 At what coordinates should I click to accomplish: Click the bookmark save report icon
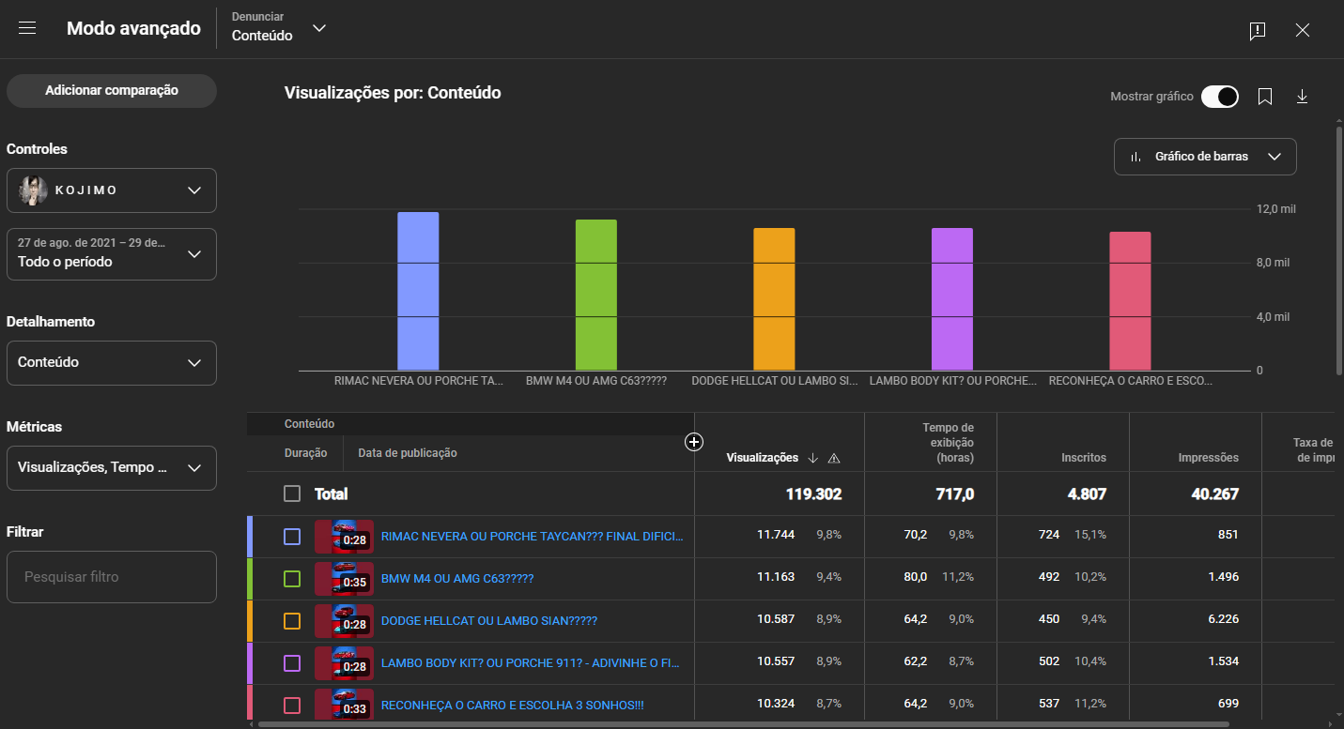[x=1265, y=97]
